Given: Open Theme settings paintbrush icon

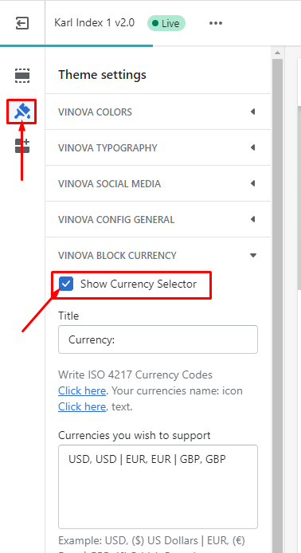Looking at the screenshot, I should click(22, 112).
